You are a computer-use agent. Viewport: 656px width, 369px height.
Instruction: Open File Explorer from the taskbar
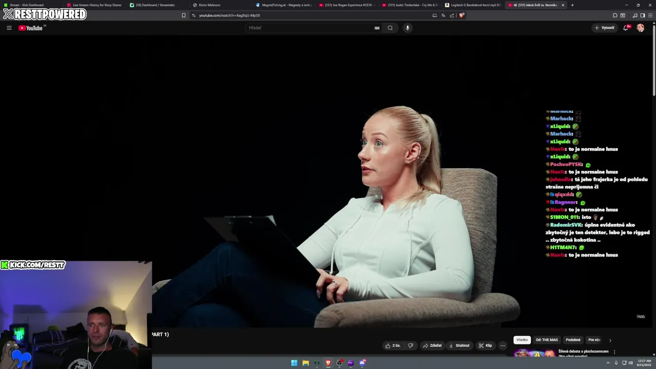[305, 363]
